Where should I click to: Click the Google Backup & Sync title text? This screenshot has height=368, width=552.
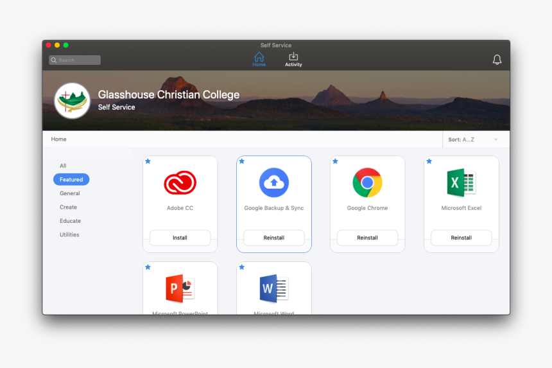pyautogui.click(x=274, y=208)
